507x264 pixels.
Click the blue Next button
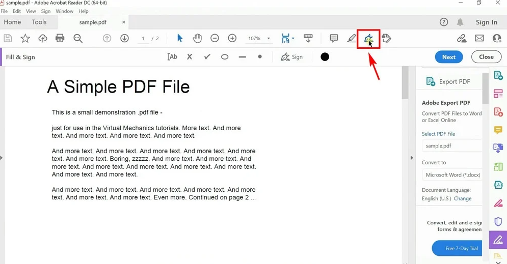pyautogui.click(x=448, y=57)
